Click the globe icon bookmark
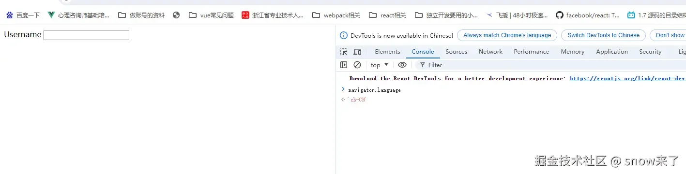The width and height of the screenshot is (686, 174). (x=176, y=15)
